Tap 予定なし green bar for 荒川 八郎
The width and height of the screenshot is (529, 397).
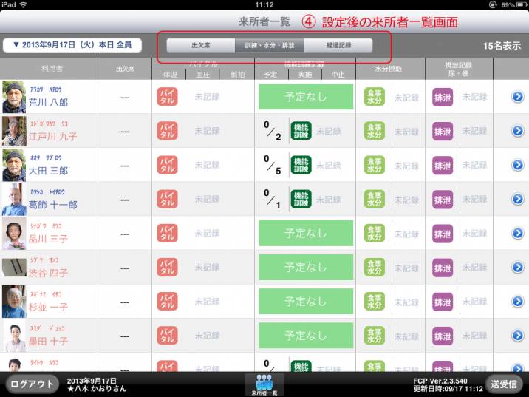[x=305, y=97]
